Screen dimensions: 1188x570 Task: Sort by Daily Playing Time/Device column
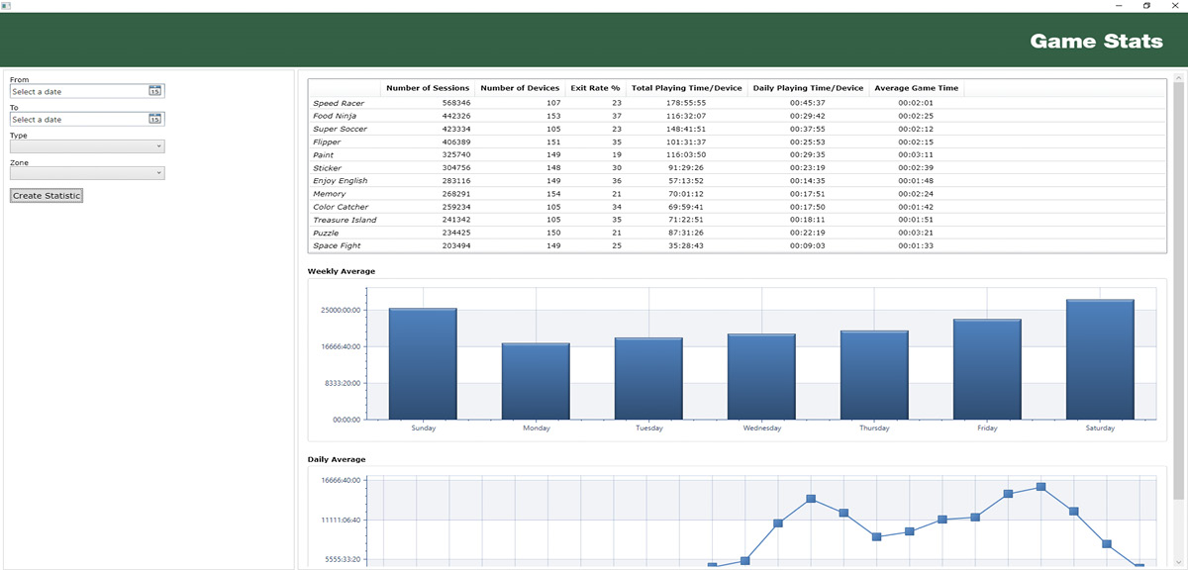coord(808,88)
